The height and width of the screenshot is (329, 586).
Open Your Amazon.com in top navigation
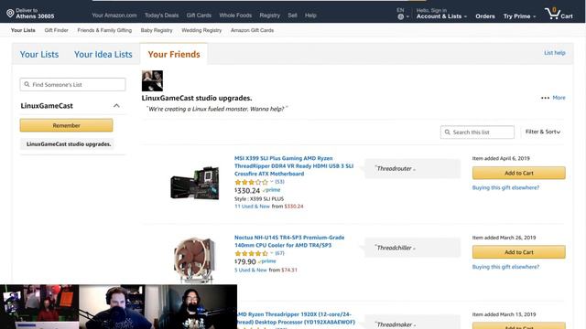[114, 16]
